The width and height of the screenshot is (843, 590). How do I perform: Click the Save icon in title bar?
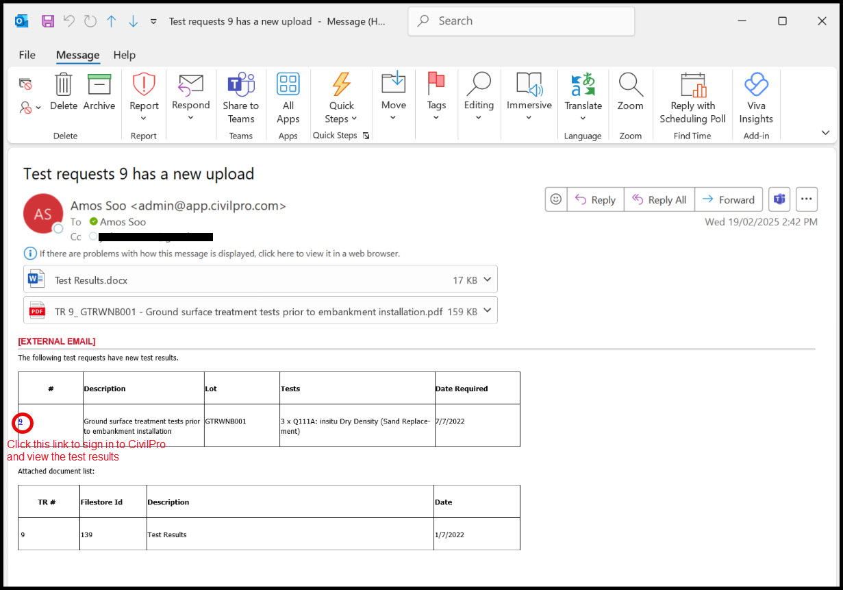coord(48,21)
